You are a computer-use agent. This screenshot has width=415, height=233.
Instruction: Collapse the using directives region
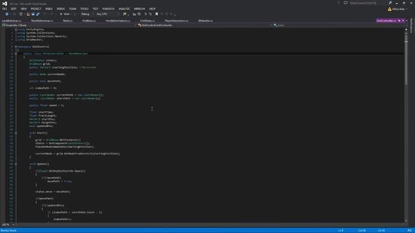16,30
